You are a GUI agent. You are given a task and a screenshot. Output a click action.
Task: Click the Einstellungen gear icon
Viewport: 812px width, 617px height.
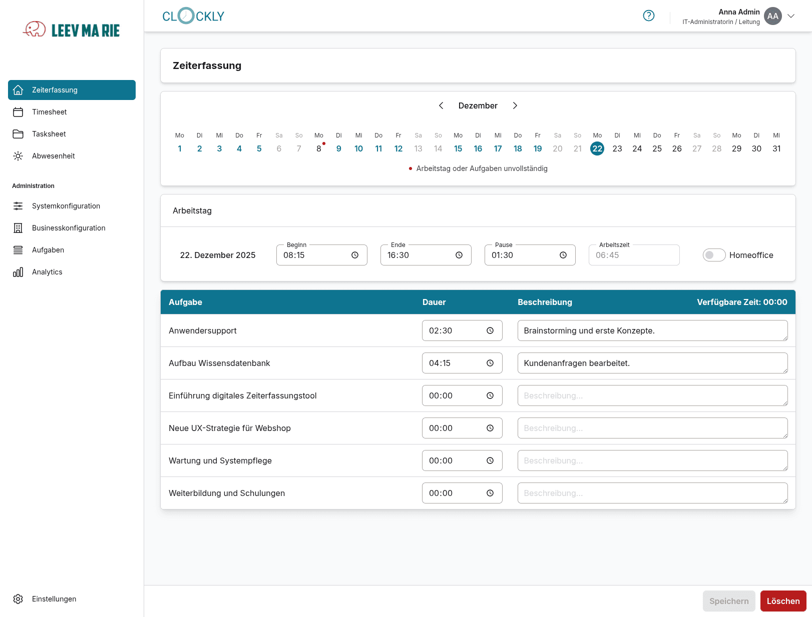tap(18, 599)
